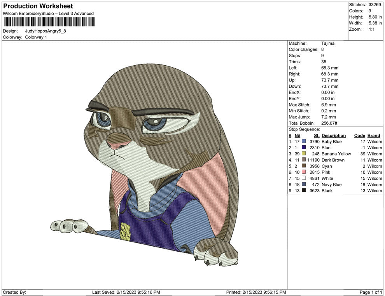Click the Page 1 of 1 label
The image size is (385, 296).
370,293
